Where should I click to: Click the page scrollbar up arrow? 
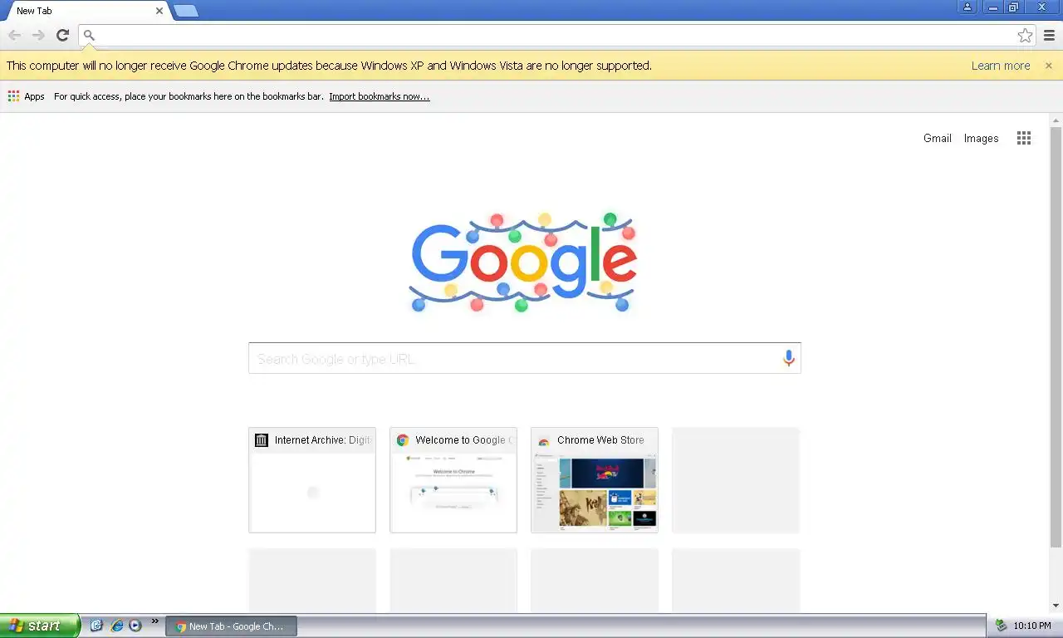point(1056,120)
